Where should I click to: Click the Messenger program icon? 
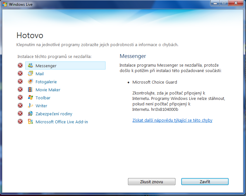pyautogui.click(x=30, y=66)
